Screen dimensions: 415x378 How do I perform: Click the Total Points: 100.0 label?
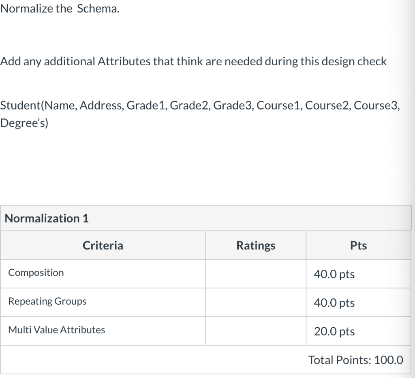coord(356,360)
